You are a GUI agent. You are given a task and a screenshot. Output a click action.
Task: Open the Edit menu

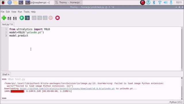tap(8, 12)
